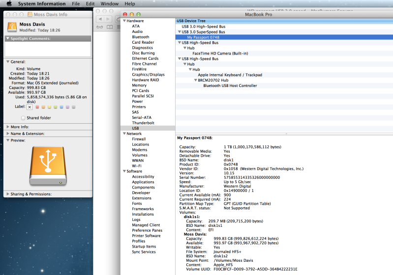The image size is (393, 275).
Task: Expand the More Info section
Action: (x=8, y=127)
